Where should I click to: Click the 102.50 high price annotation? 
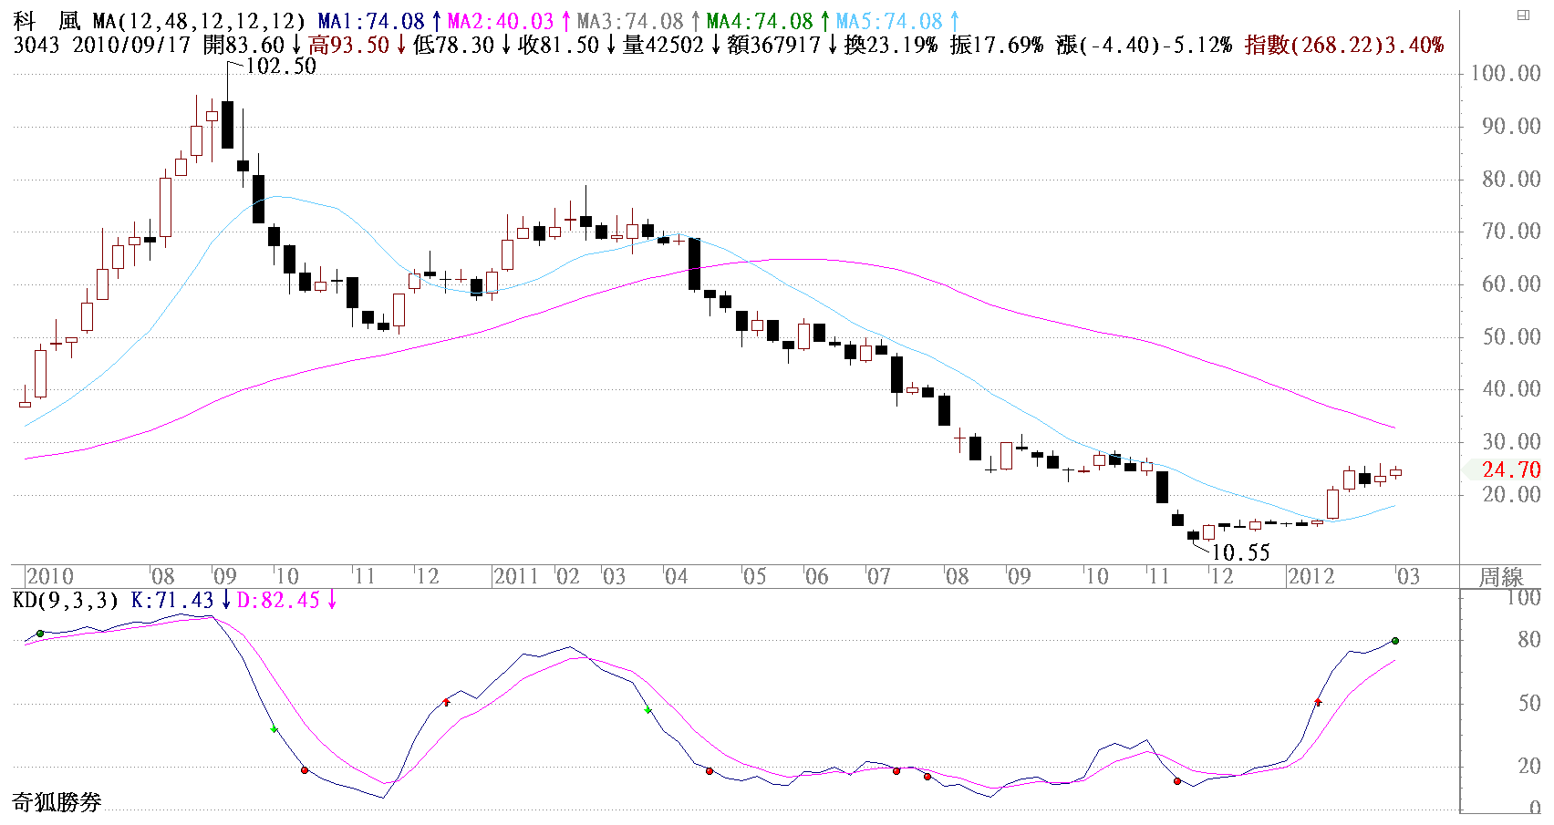coord(281,67)
